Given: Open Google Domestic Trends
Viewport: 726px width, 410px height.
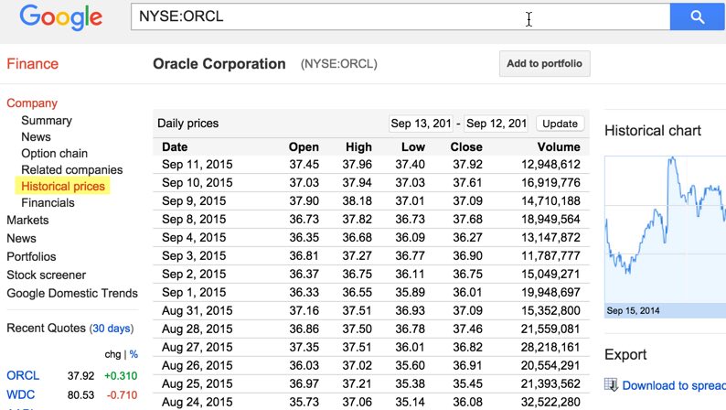Looking at the screenshot, I should [72, 293].
